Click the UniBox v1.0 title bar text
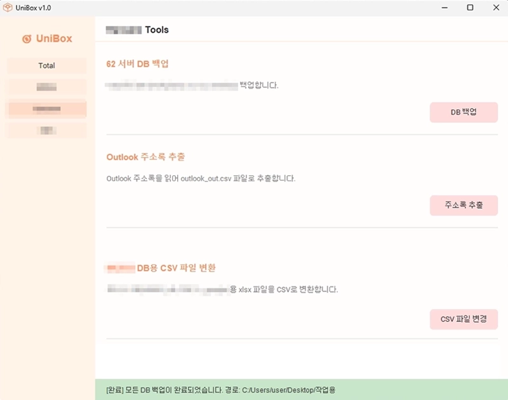Screen dimensions: 508x400 click(x=32, y=8)
